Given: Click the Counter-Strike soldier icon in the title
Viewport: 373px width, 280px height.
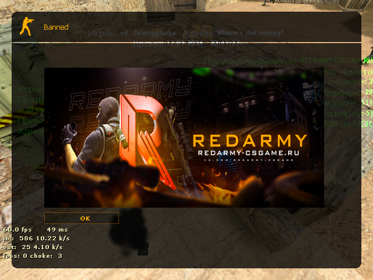Looking at the screenshot, I should tap(27, 26).
